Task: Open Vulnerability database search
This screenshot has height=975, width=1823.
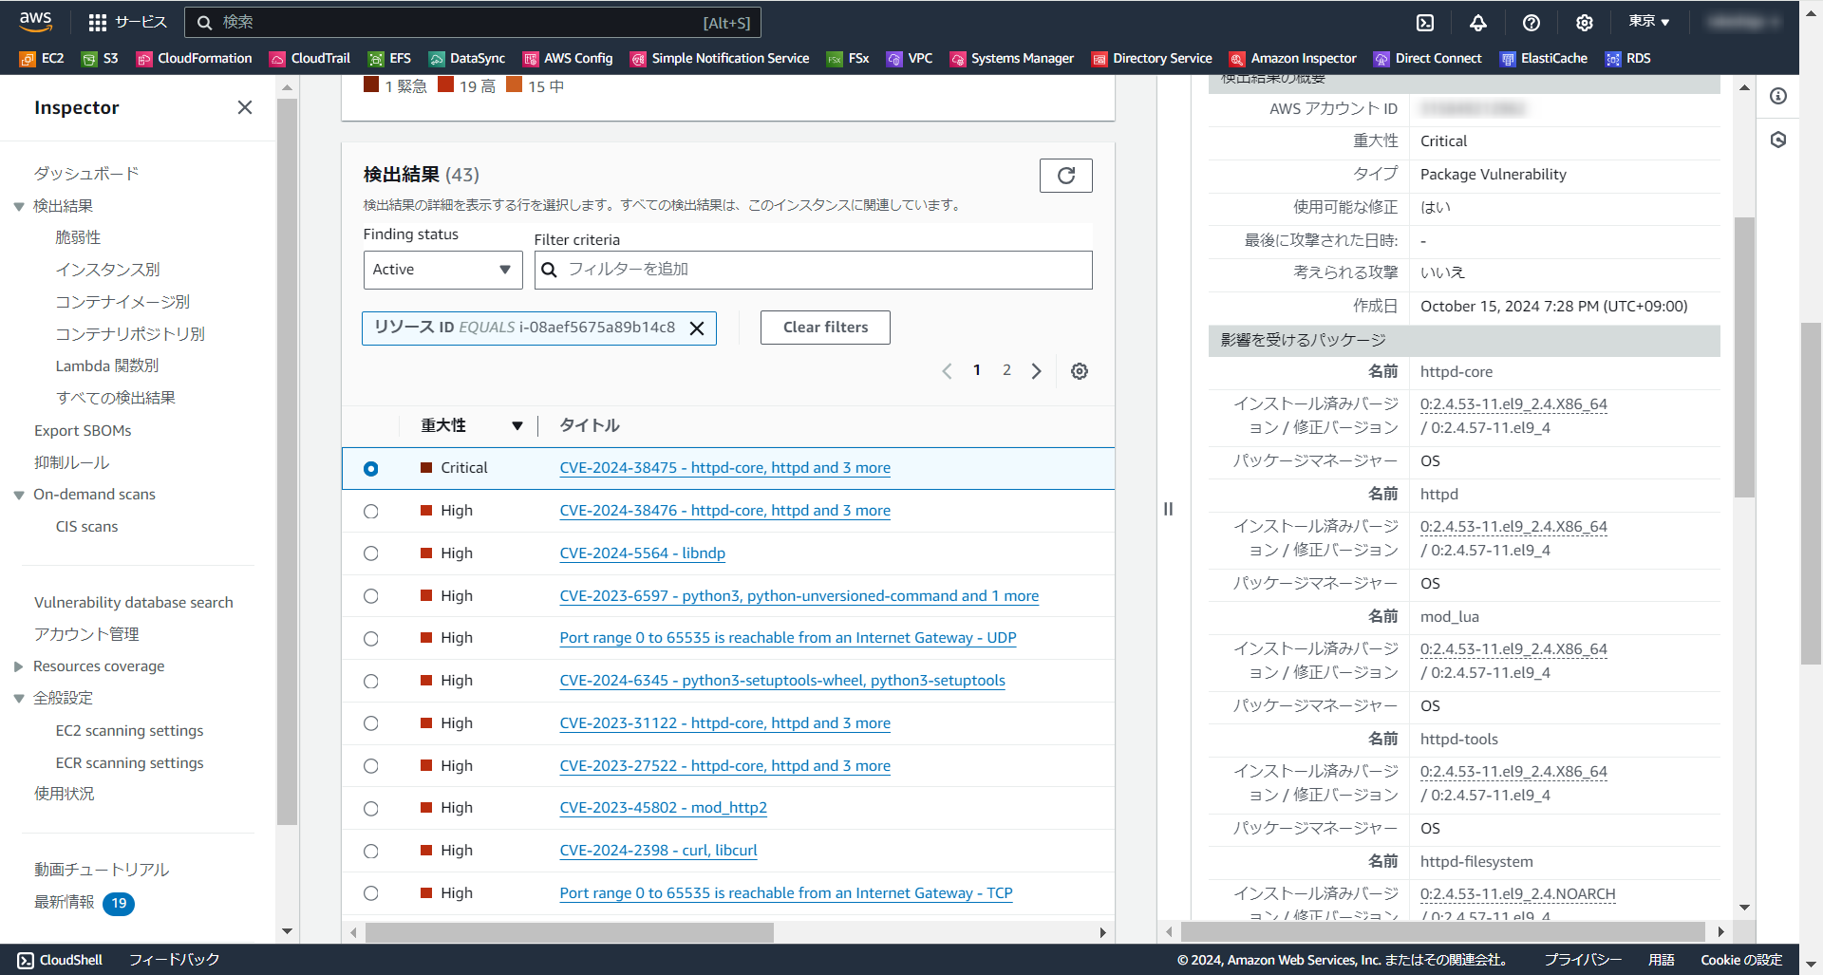Action: [134, 603]
